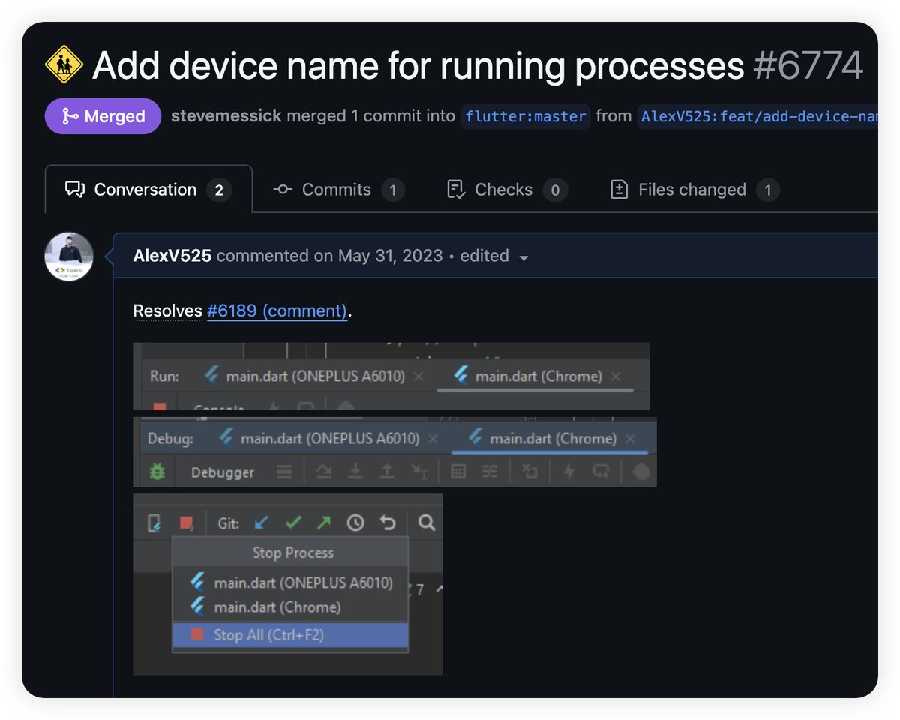Open the AlexV525 comment author link
This screenshot has width=900, height=720.
(172, 256)
